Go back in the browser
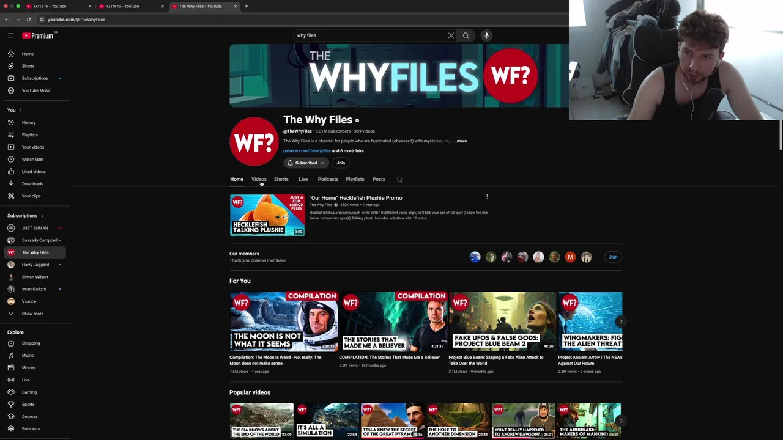 pos(7,20)
